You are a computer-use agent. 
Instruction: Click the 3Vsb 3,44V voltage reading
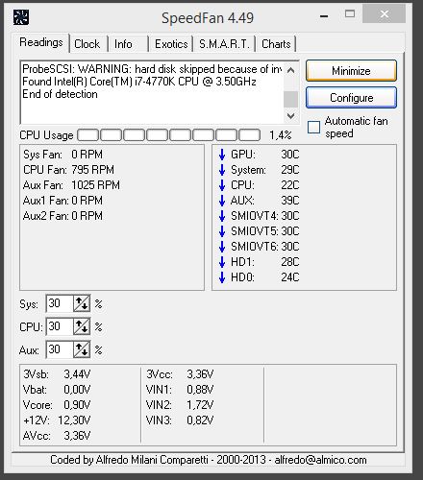(x=57, y=374)
